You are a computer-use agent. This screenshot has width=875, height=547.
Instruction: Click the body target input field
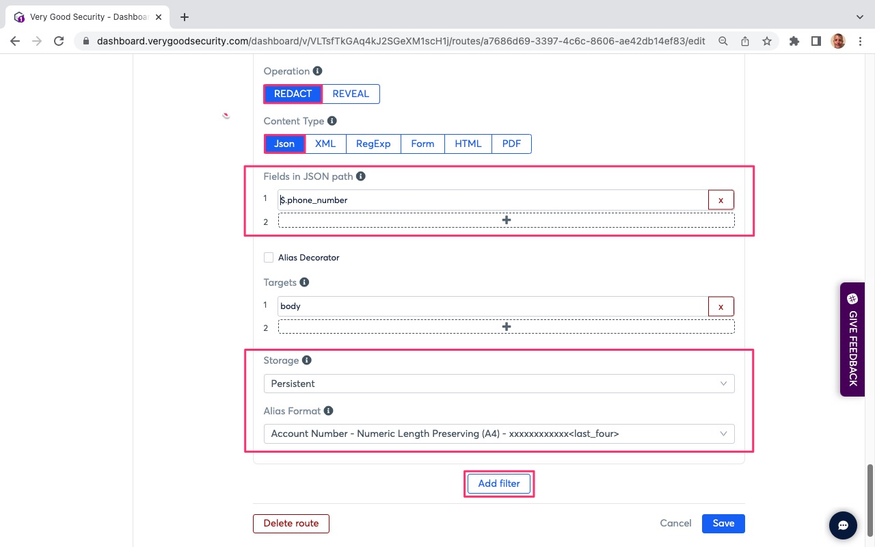(493, 306)
